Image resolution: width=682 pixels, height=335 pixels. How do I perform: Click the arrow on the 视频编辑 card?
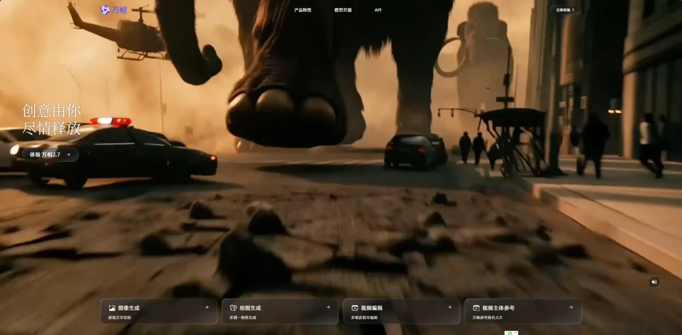[x=450, y=308]
